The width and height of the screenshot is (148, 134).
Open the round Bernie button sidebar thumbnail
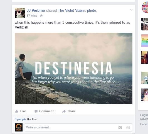(x=145, y=7)
